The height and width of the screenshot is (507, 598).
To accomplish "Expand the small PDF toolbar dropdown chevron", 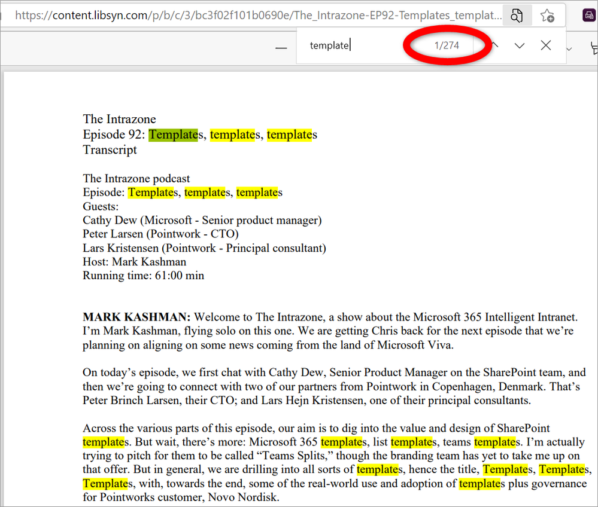I will coord(569,49).
